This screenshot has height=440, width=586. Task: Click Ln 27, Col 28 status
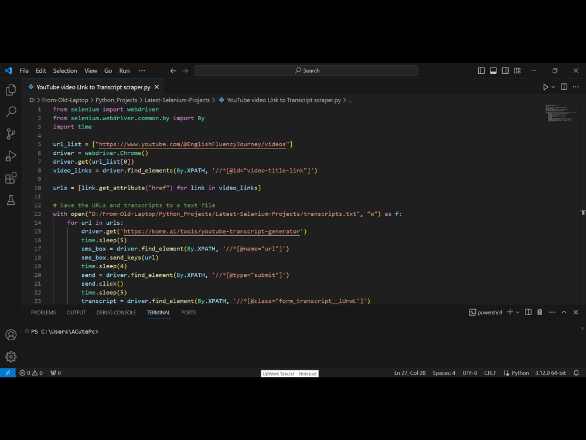410,373
